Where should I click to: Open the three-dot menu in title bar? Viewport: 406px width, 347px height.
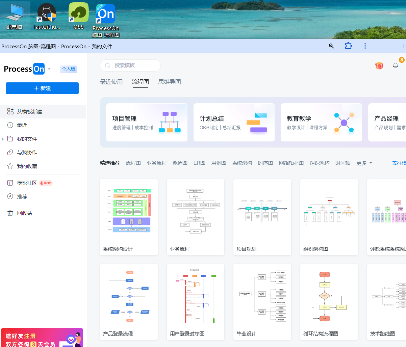[365, 46]
